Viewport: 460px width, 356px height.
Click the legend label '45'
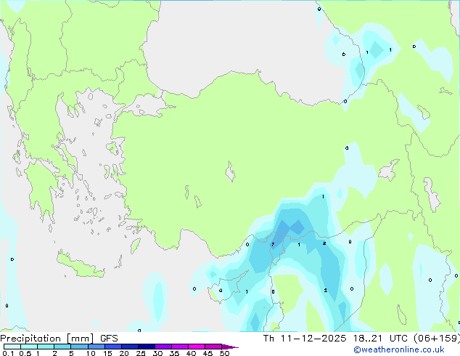(208, 353)
